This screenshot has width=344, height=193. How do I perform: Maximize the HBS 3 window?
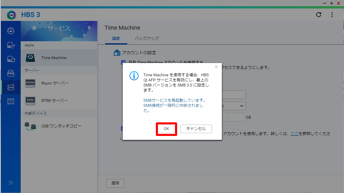pos(332,3)
